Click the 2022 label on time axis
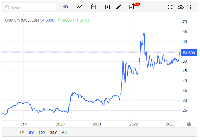The image size is (200, 140). pos(133,124)
